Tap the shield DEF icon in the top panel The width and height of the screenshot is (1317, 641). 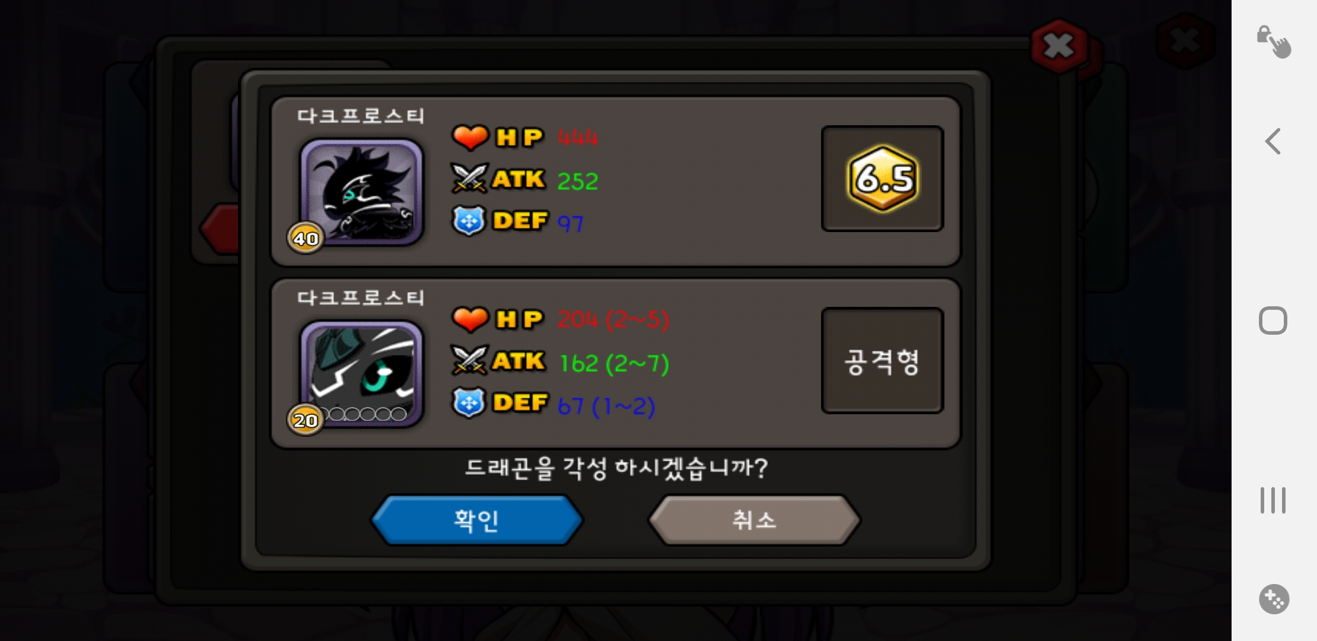point(469,221)
